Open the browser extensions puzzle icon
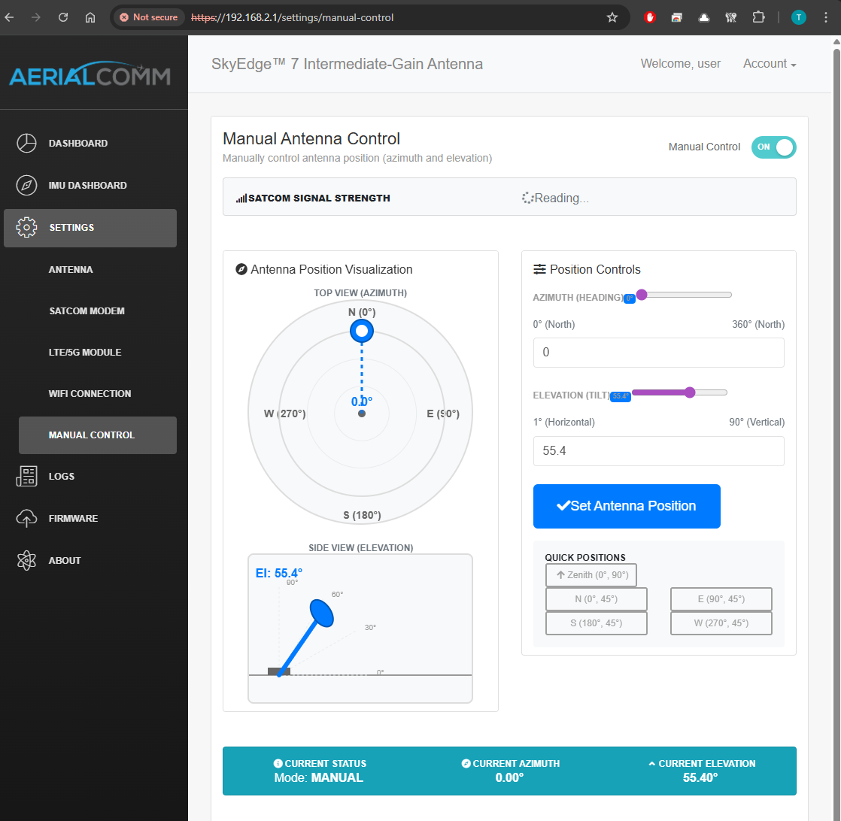The height and width of the screenshot is (821, 841). [x=758, y=17]
